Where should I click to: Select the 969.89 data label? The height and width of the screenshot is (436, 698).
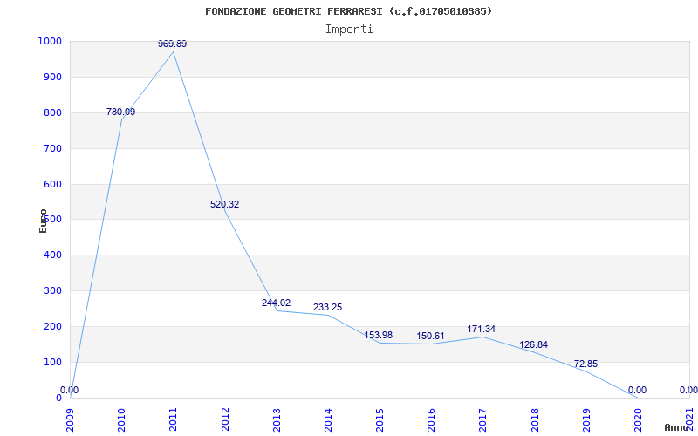pyautogui.click(x=172, y=44)
